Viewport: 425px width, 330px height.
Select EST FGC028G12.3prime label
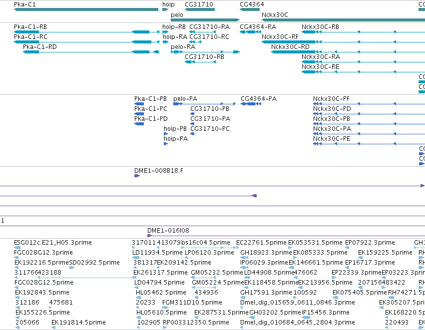tap(43, 253)
